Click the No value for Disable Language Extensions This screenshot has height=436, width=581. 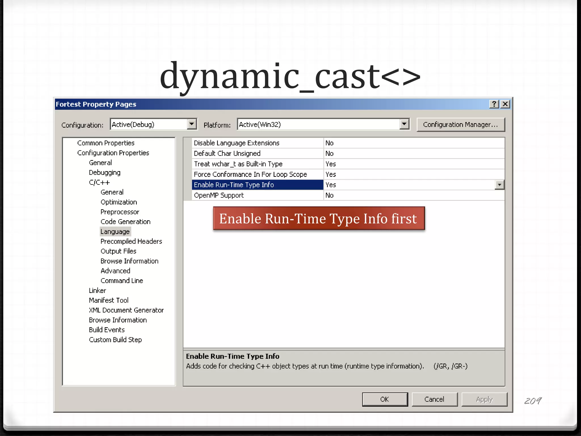pyautogui.click(x=414, y=143)
